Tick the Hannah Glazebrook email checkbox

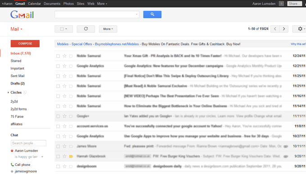(x=58, y=157)
